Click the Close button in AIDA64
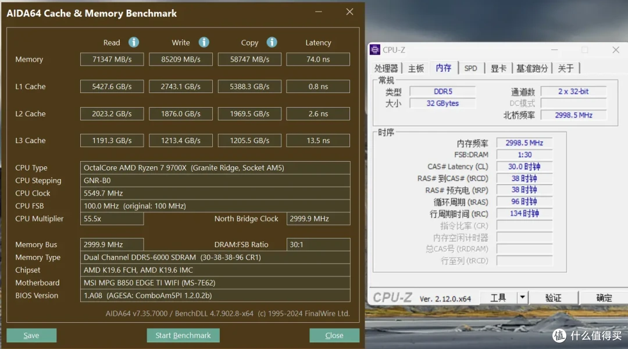628x349 pixels. [x=334, y=336]
